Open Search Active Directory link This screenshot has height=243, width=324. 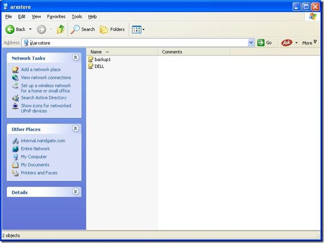pos(43,98)
